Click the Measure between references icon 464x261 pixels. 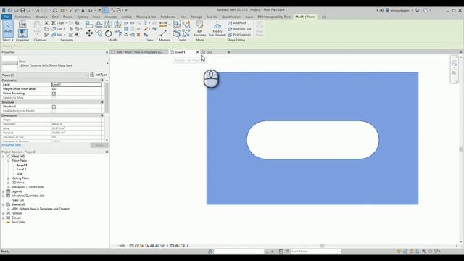[163, 24]
